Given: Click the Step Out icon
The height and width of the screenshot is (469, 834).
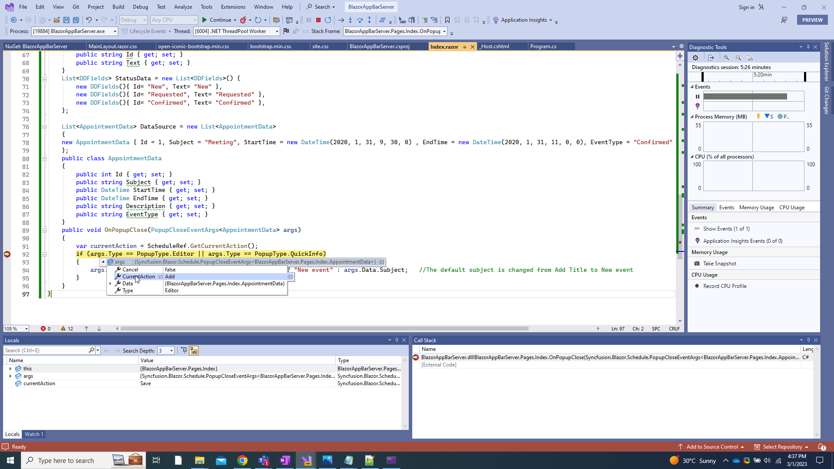Looking at the screenshot, I should point(370,20).
